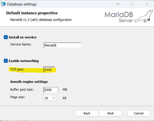Click the 'Innodb engine settings' heading

pyautogui.click(x=29, y=82)
